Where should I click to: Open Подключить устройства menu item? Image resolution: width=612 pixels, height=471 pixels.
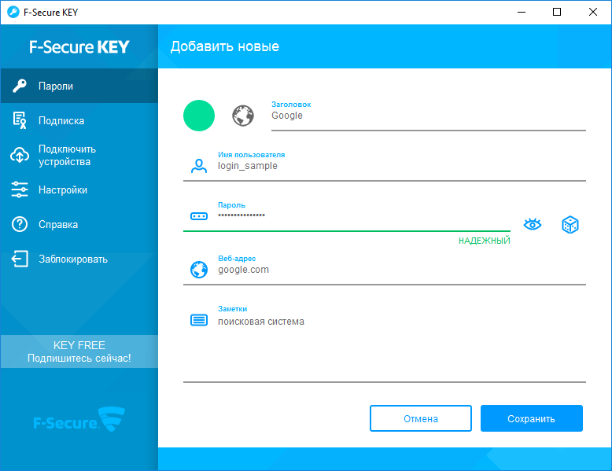[x=79, y=155]
